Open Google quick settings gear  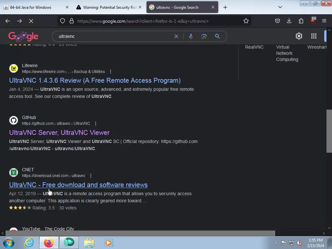pyautogui.click(x=299, y=36)
